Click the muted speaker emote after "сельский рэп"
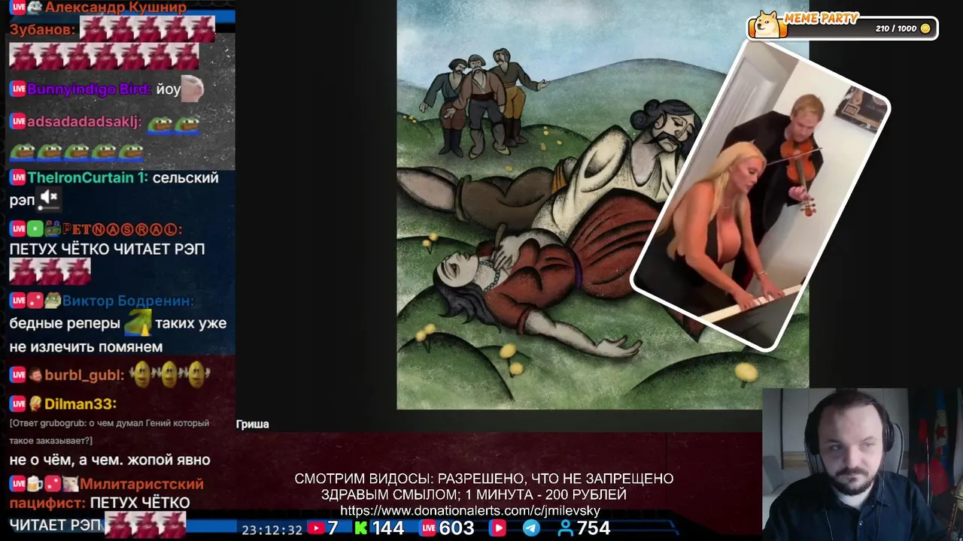 (x=49, y=198)
